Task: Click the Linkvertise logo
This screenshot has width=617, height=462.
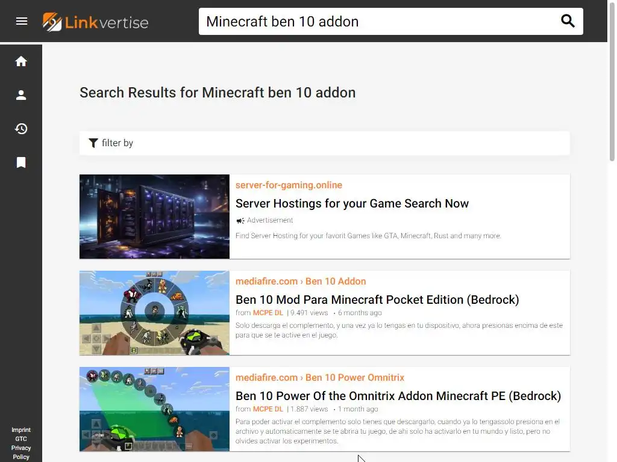Action: (96, 22)
